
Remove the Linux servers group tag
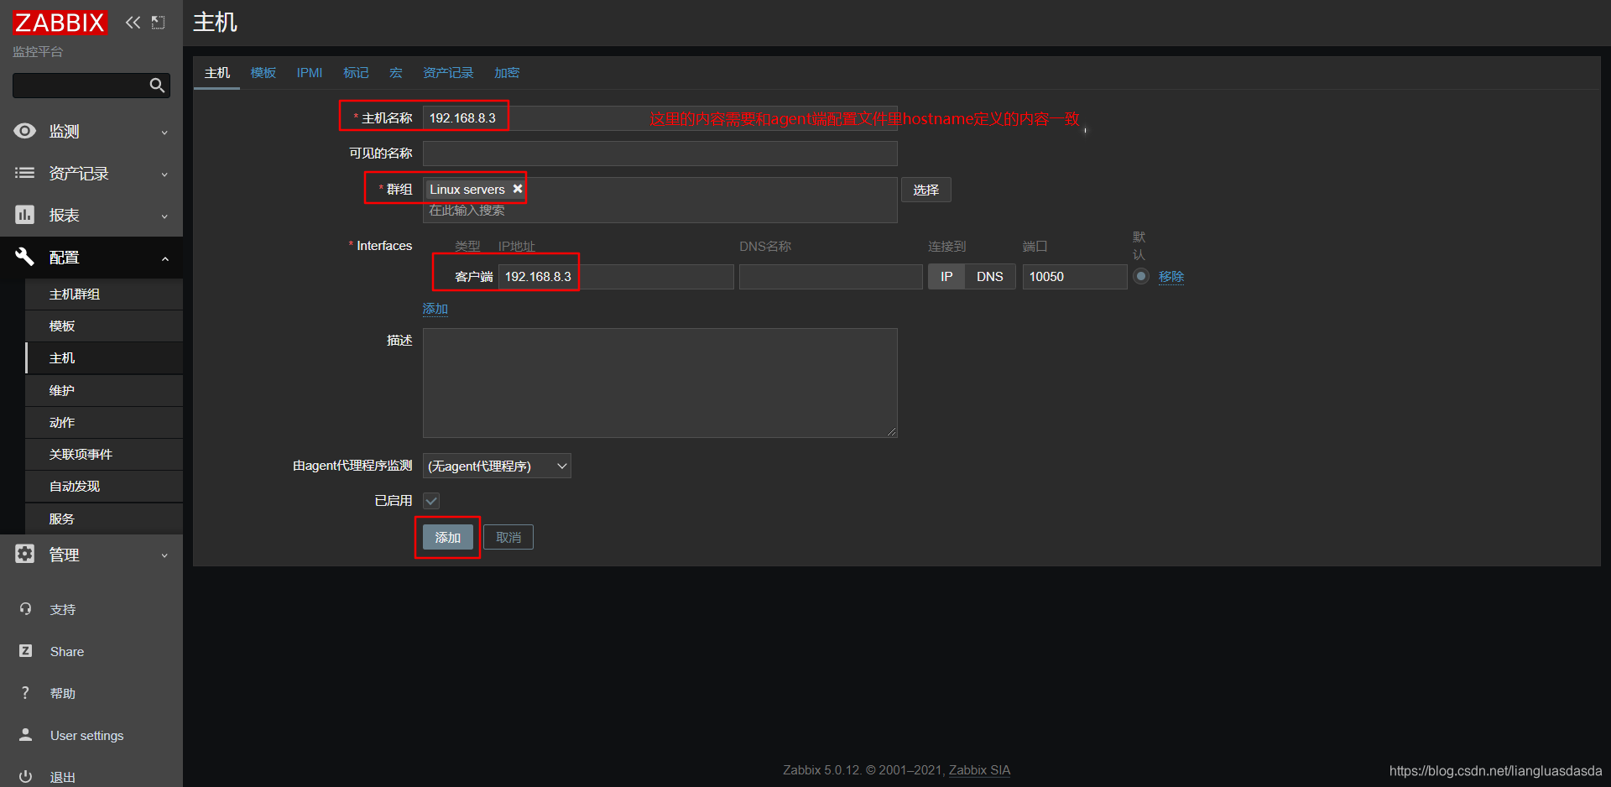(518, 189)
